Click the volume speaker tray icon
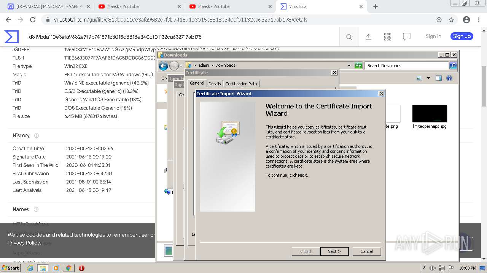Screen dimensions: 487x273 (x=433, y=268)
